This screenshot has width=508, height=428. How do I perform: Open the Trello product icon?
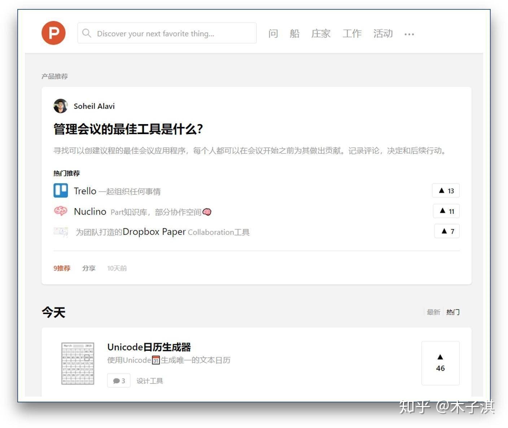[x=61, y=190]
